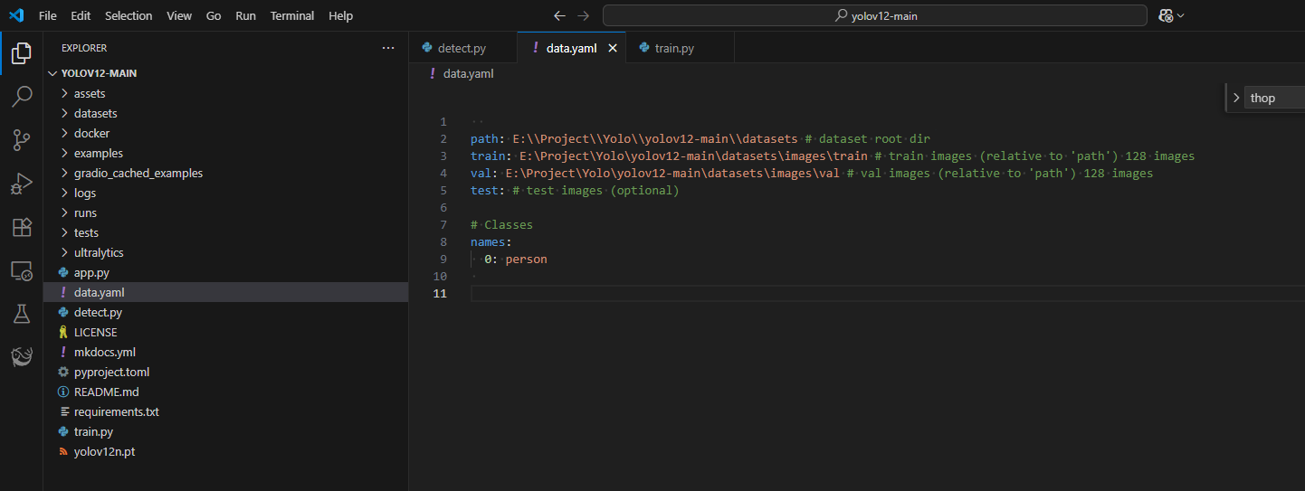
Task: Switch to the train.py tab
Action: pos(680,49)
